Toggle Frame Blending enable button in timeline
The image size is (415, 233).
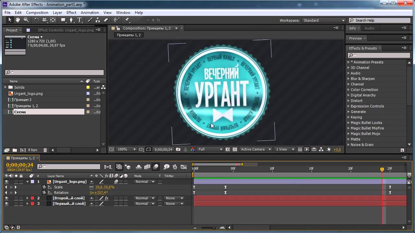pyautogui.click(x=147, y=167)
